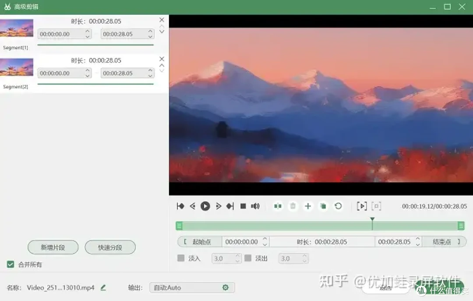Enable the 淡入 fade-in checkbox
473x301 pixels.
pos(181,258)
